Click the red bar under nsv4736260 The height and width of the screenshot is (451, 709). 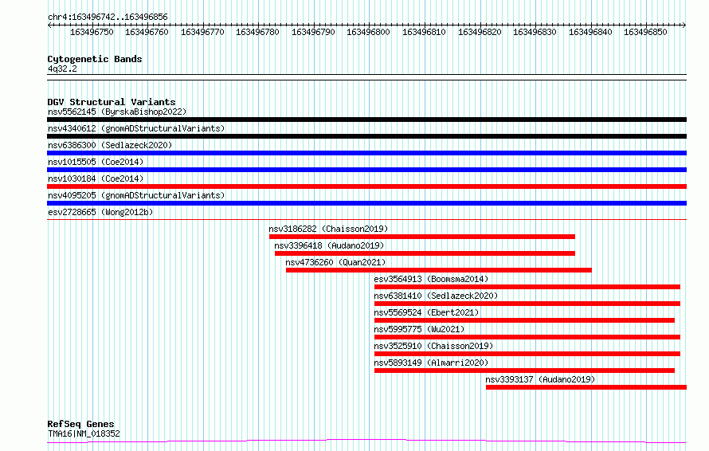pos(439,270)
